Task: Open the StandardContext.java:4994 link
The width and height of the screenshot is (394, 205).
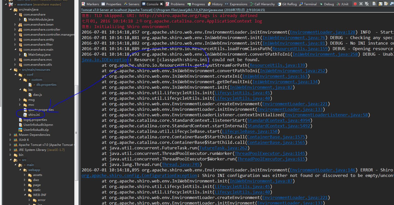Action: pos(279,120)
